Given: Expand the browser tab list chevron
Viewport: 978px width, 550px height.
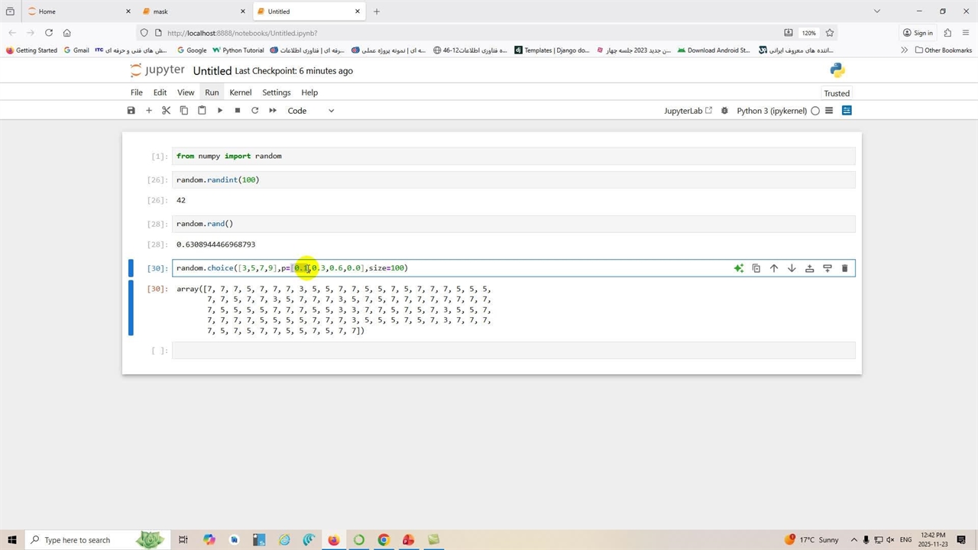Looking at the screenshot, I should click(x=877, y=11).
